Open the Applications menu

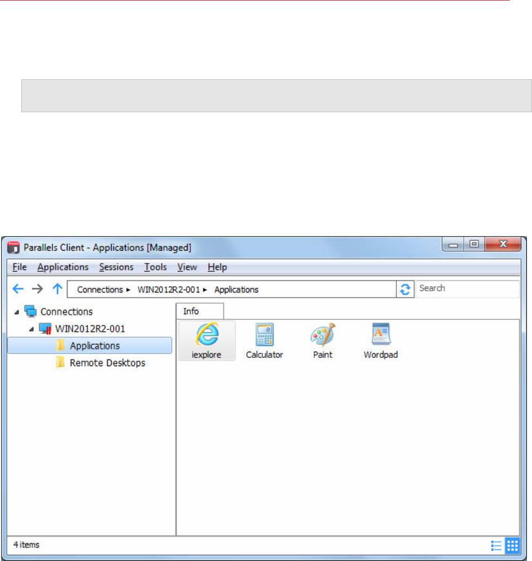[x=63, y=267]
